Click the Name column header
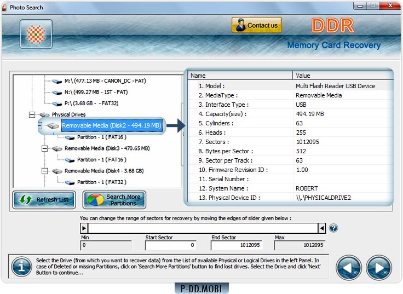The height and width of the screenshot is (294, 403). [240, 76]
